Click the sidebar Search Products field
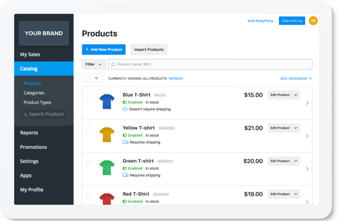340x221 pixels. coord(44,114)
